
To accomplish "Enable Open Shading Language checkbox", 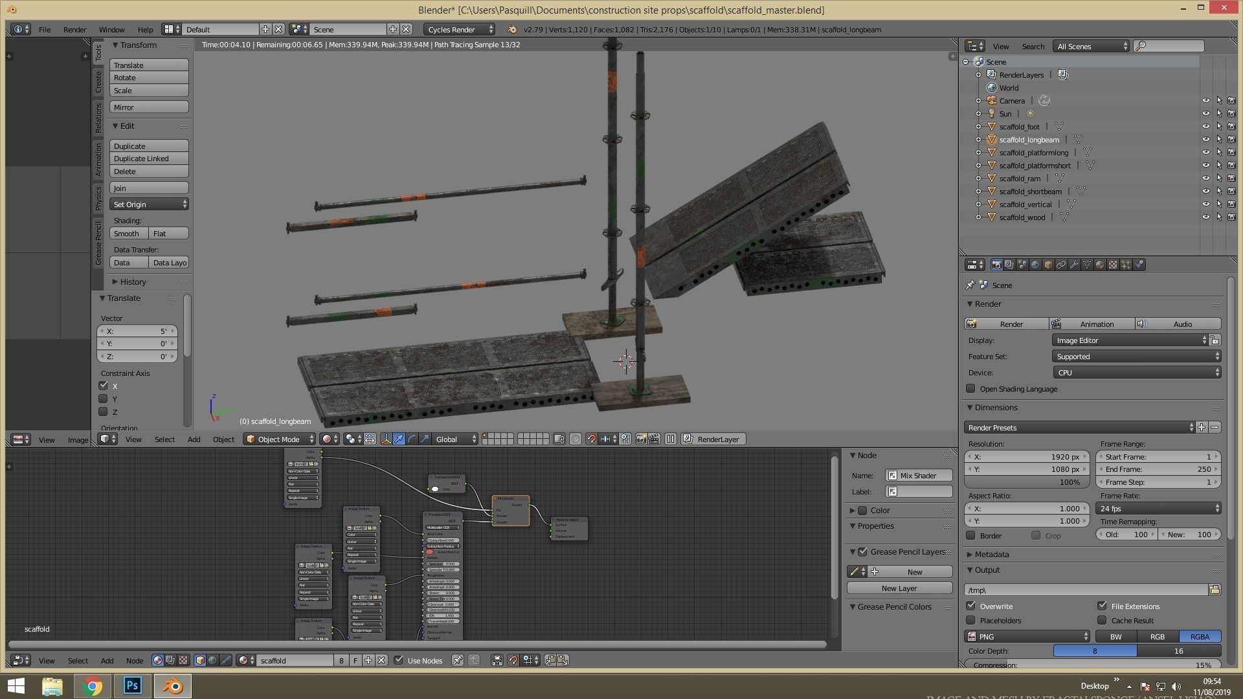I will pos(970,388).
